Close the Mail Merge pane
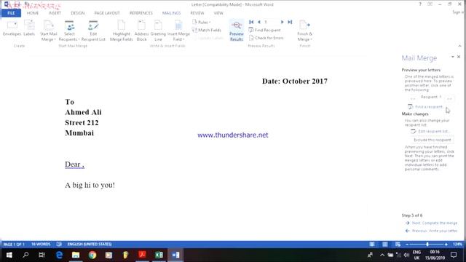Image resolution: width=466 pixels, height=262 pixels. click(x=459, y=57)
